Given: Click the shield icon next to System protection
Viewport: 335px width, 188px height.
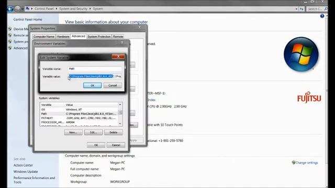Looking at the screenshot, I should pyautogui.click(x=10, y=42).
